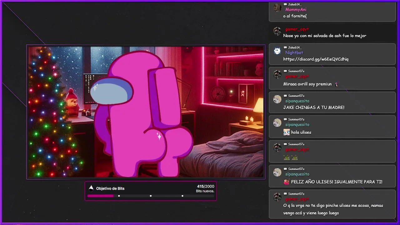
Task: Click the 'hola ulises' message text
Action: click(301, 132)
